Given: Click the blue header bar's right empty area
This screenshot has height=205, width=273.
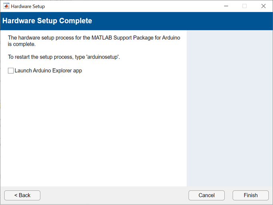Looking at the screenshot, I should pyautogui.click(x=200, y=21).
